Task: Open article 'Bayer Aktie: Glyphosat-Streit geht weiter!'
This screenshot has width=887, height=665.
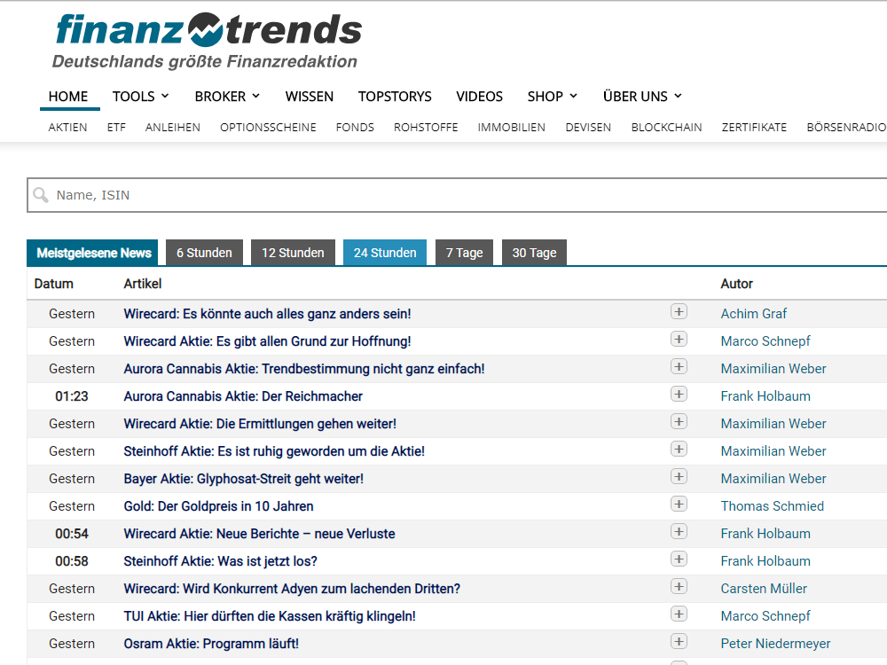Action: 244,479
